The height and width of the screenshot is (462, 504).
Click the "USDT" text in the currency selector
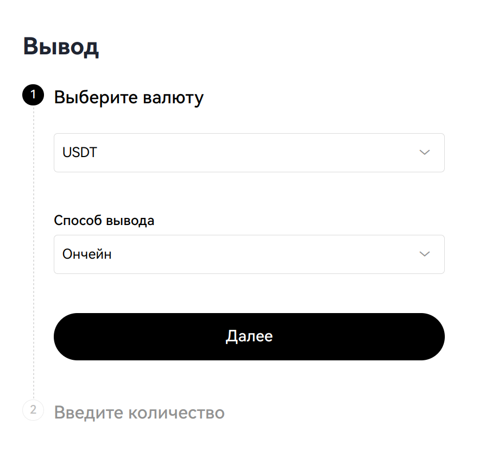click(80, 153)
